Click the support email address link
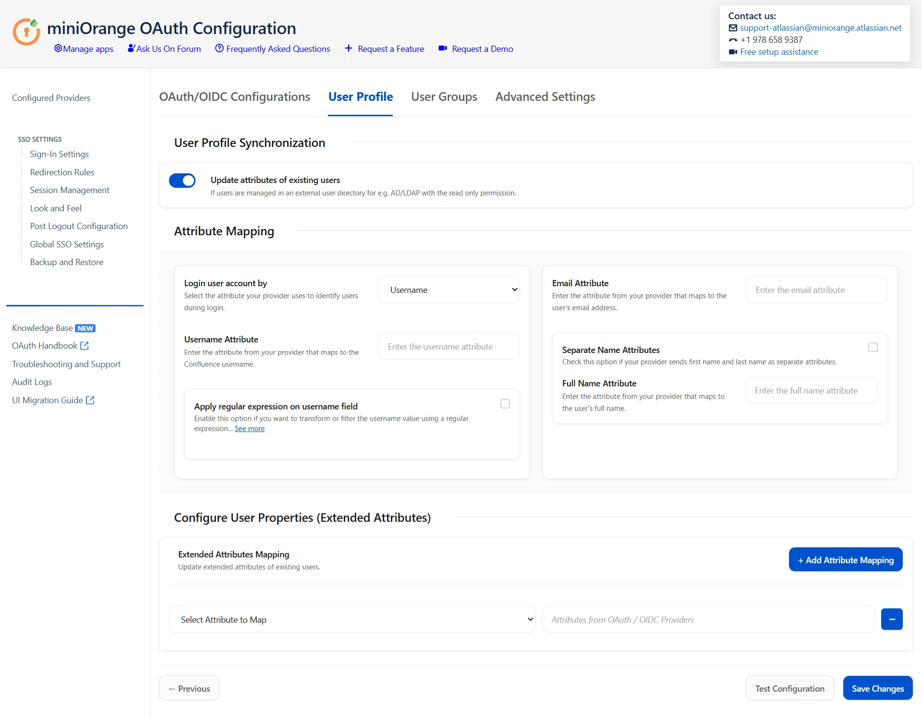The height and width of the screenshot is (717, 922). 821,28
